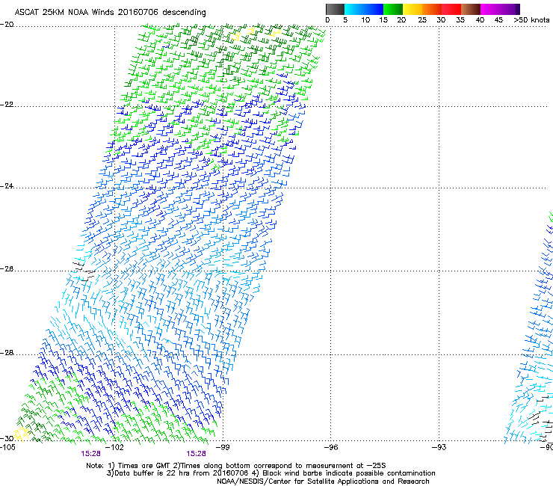
Task: Select the magenta 40-45 knots legend segment
Action: pos(490,9)
